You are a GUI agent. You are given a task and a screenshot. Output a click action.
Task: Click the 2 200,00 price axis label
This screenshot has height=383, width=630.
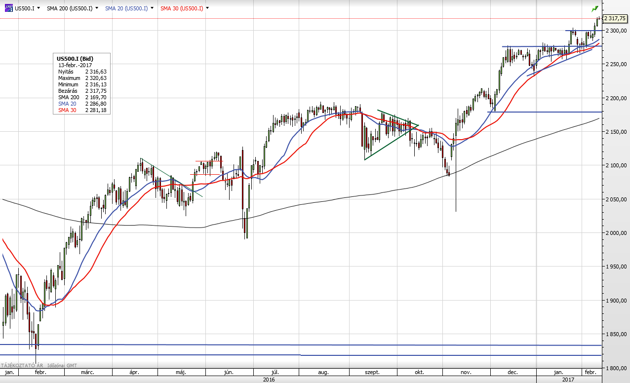pyautogui.click(x=617, y=98)
